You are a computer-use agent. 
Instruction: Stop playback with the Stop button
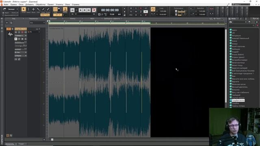[x=76, y=10]
